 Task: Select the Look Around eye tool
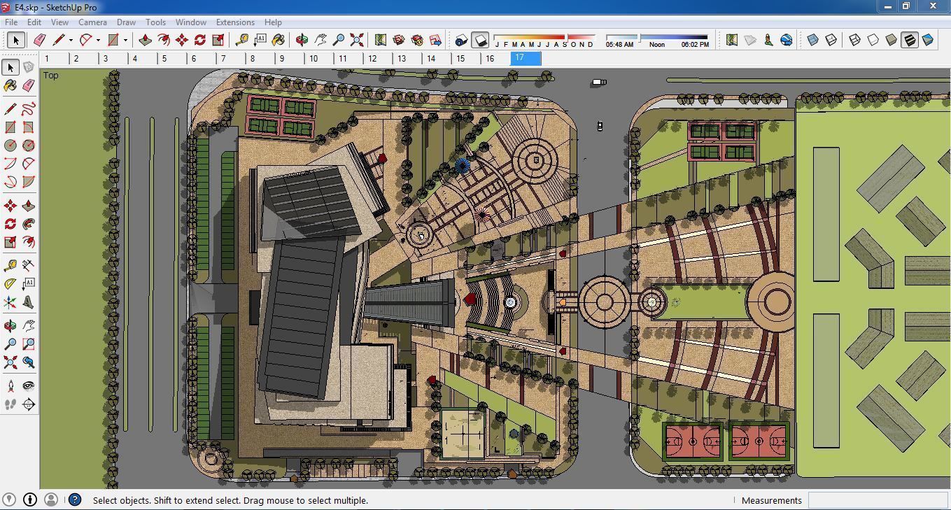[28, 385]
